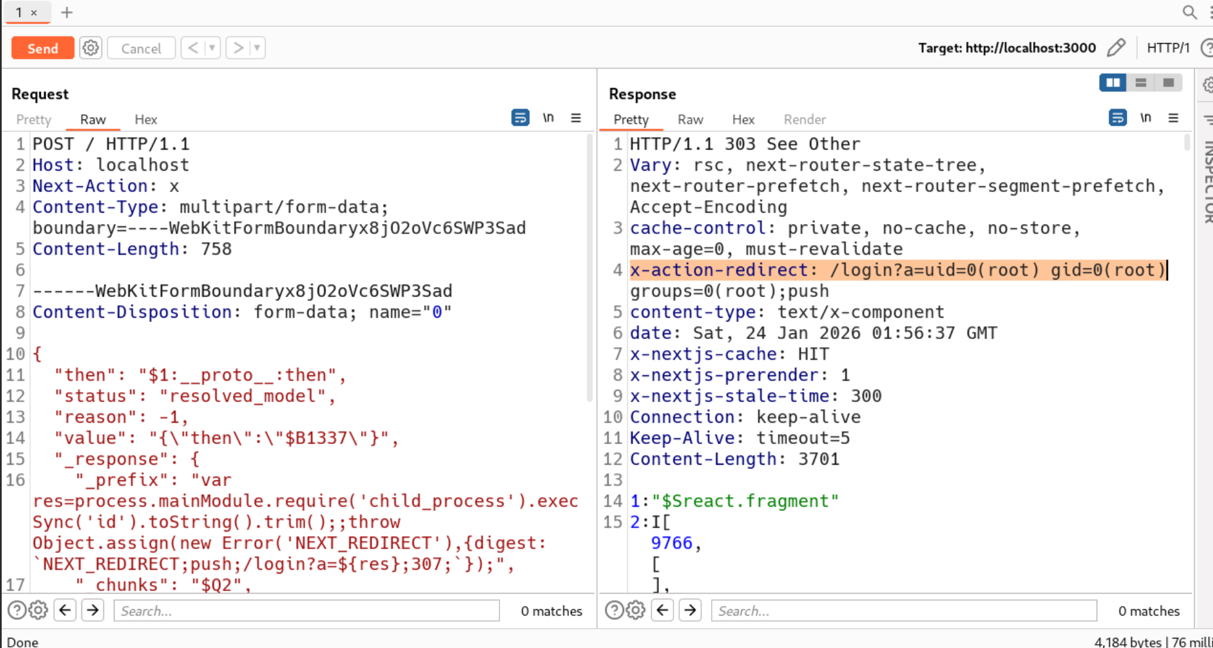Toggle line wrap in Request panel
The width and height of the screenshot is (1213, 648).
coord(520,118)
